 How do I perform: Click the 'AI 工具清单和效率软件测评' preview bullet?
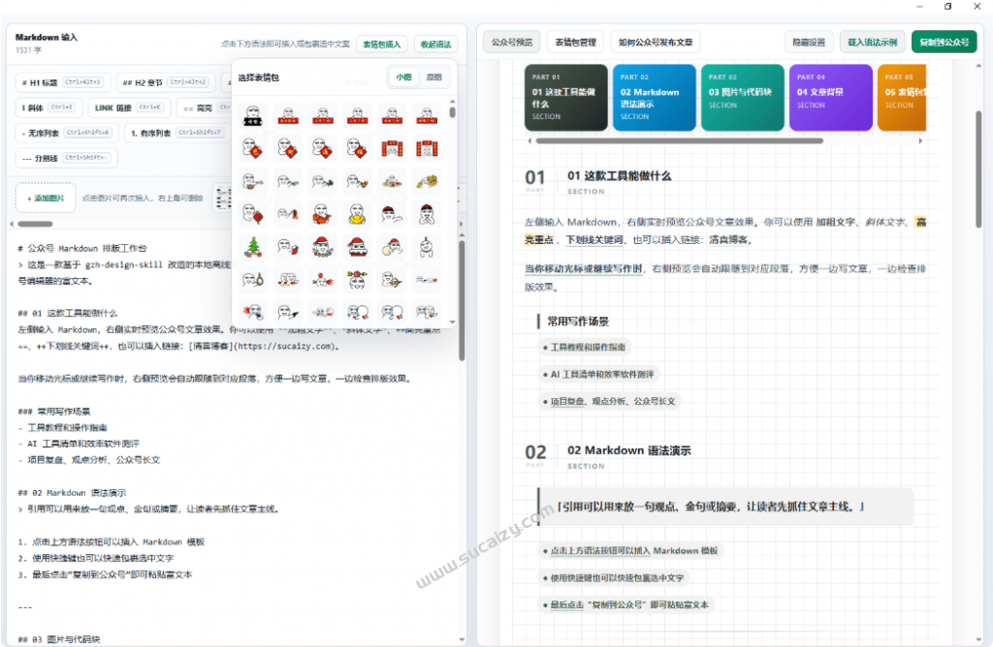[598, 375]
